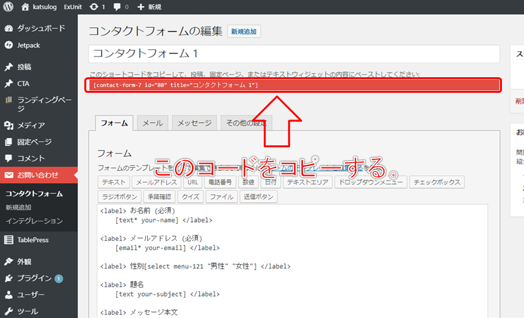Go to 投稿 posts menu
Image resolution: width=524 pixels, height=318 pixels.
click(x=24, y=67)
